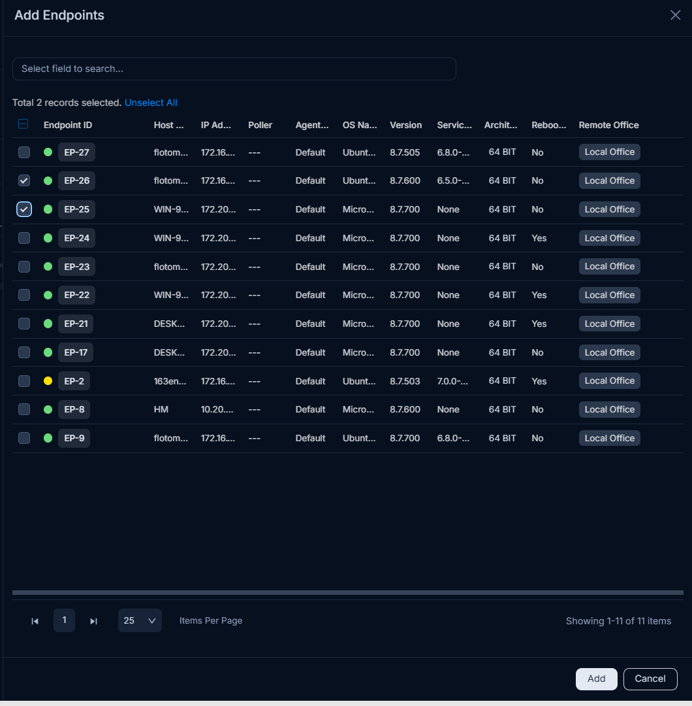
Task: Go to last page icon
Action: (93, 621)
